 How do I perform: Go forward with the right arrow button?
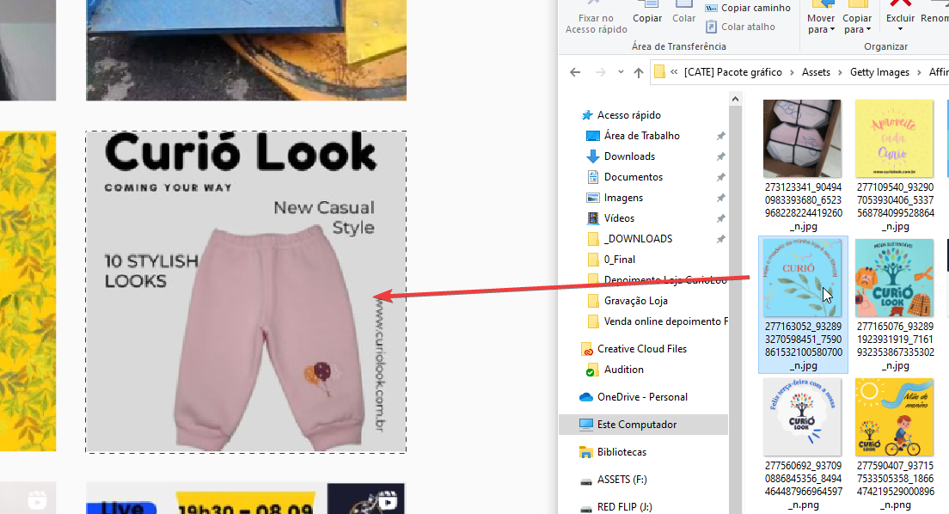tap(600, 72)
